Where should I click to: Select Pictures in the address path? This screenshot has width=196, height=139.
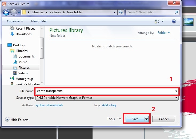[x=55, y=12]
